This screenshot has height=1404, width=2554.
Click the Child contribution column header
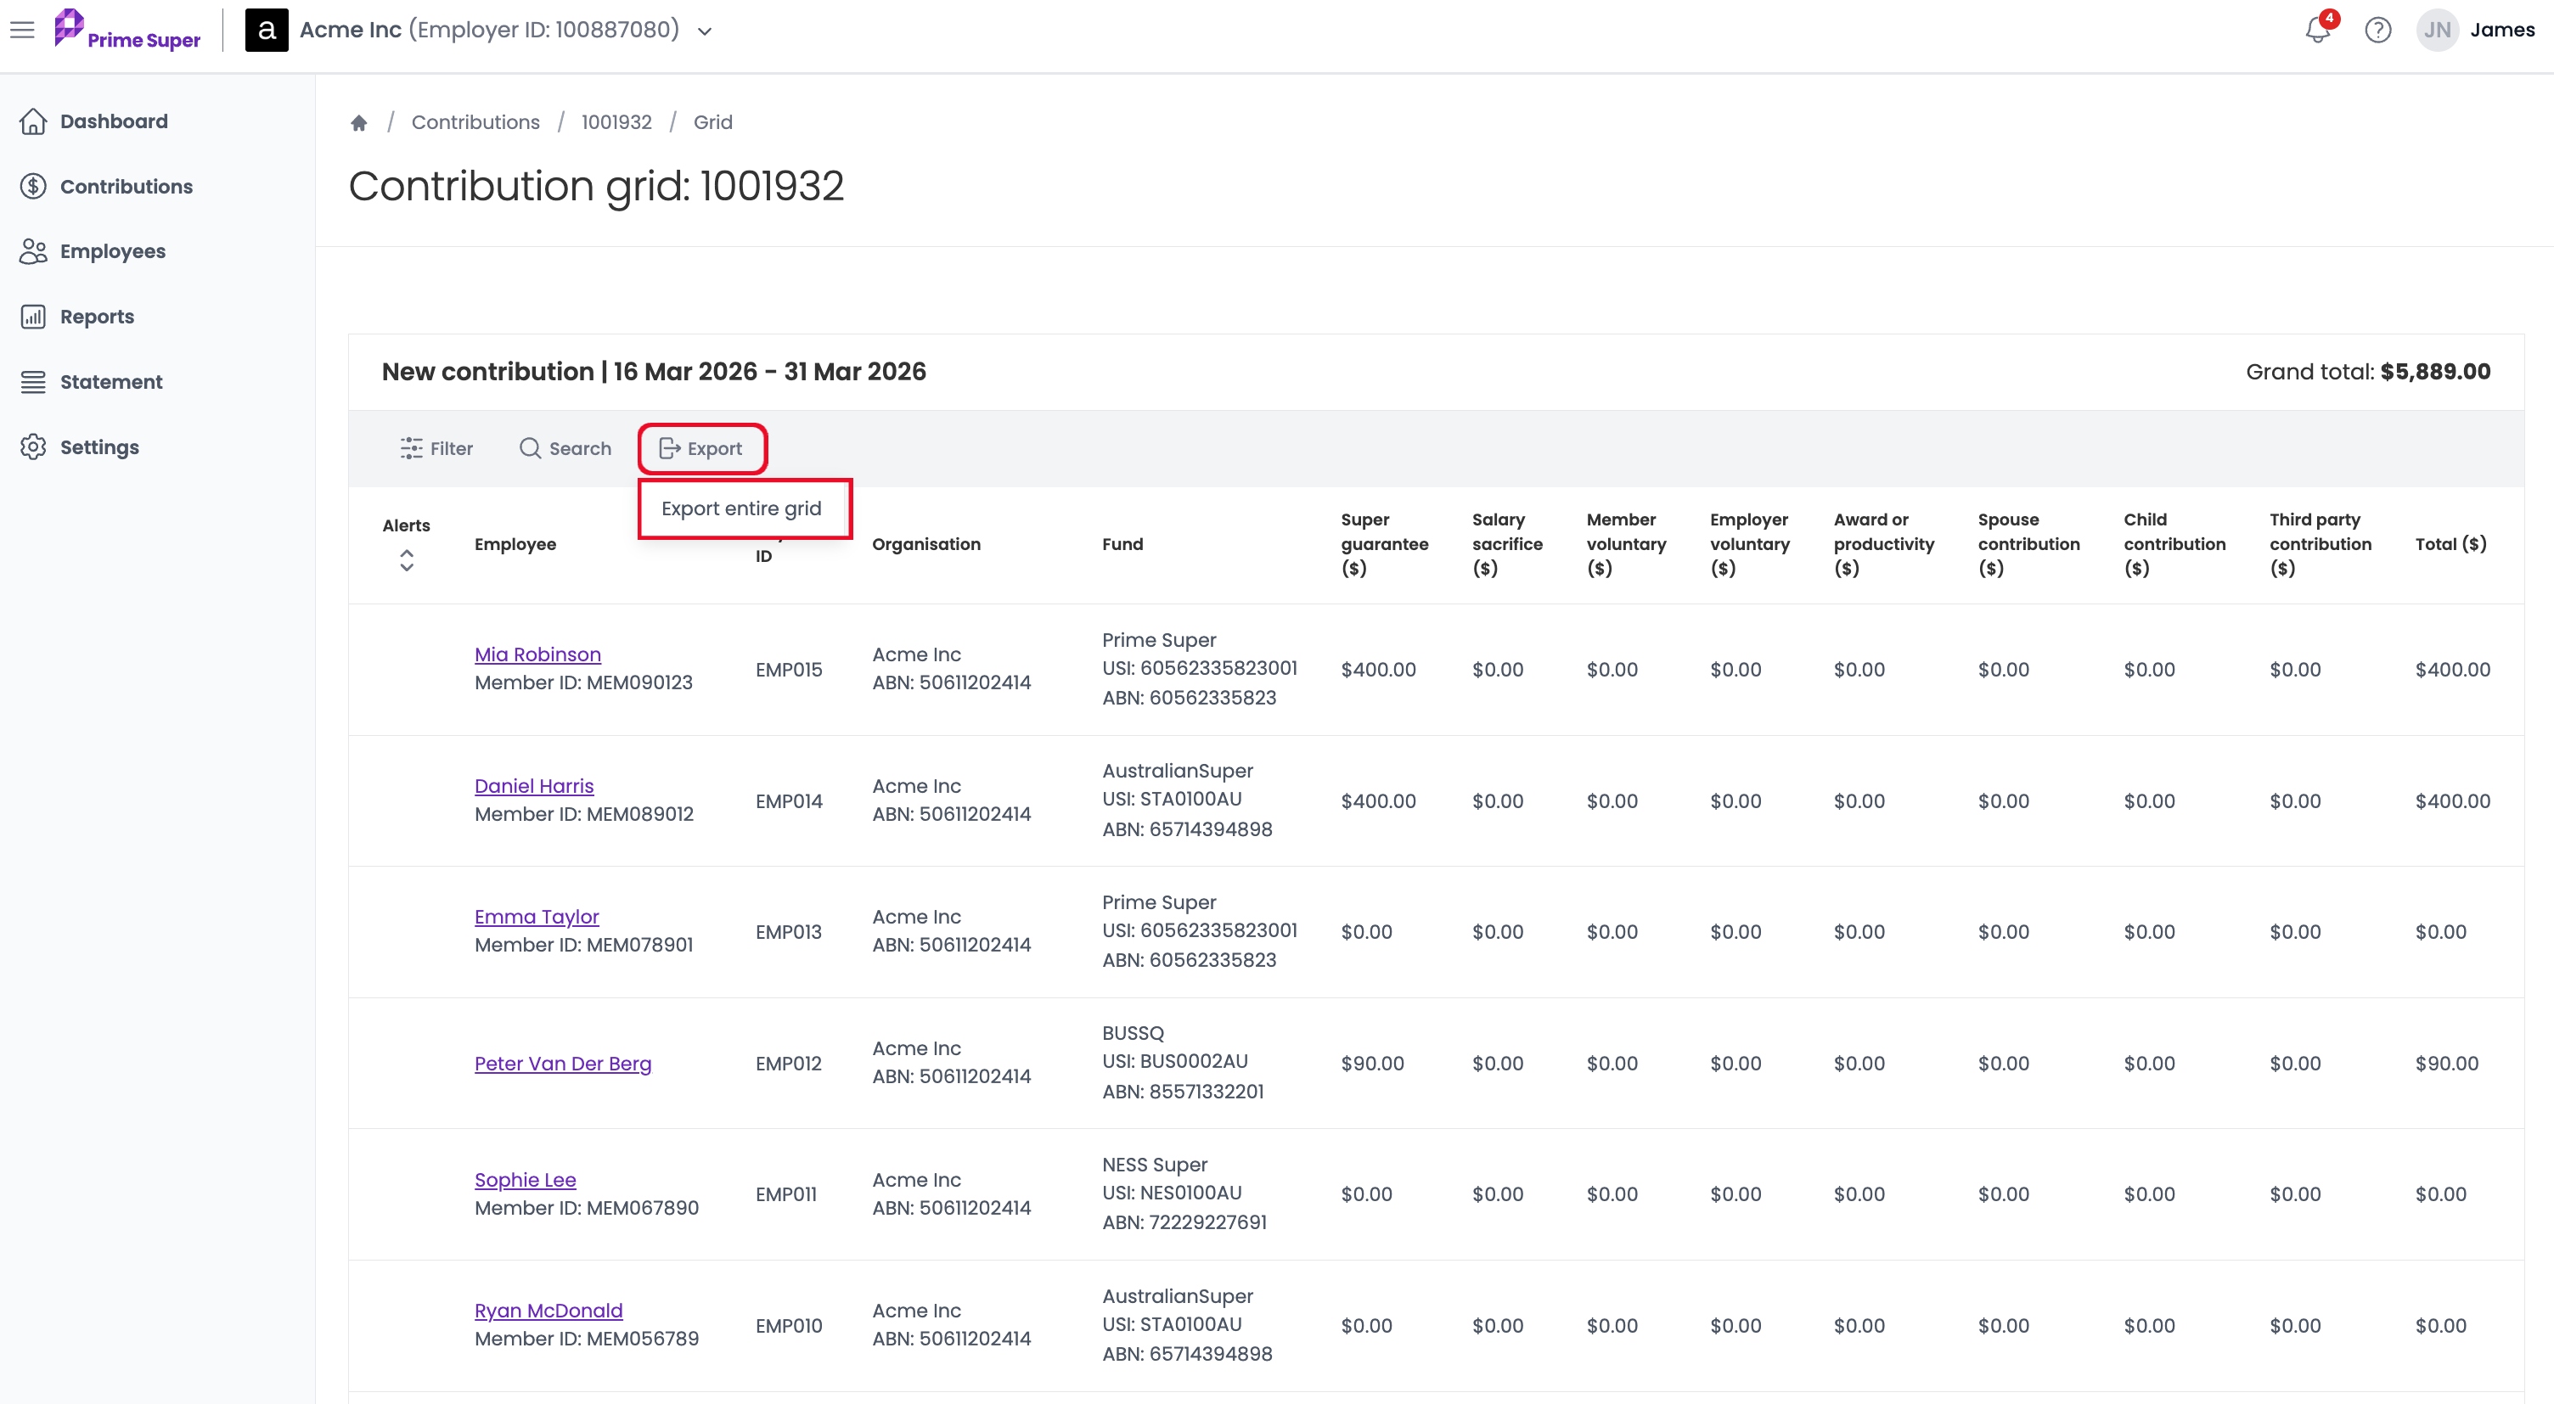[2174, 544]
